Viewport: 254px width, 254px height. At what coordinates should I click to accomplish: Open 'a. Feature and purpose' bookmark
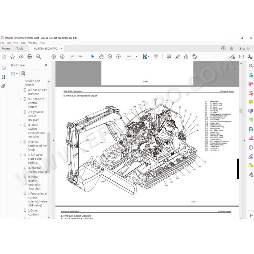pyautogui.click(x=37, y=92)
